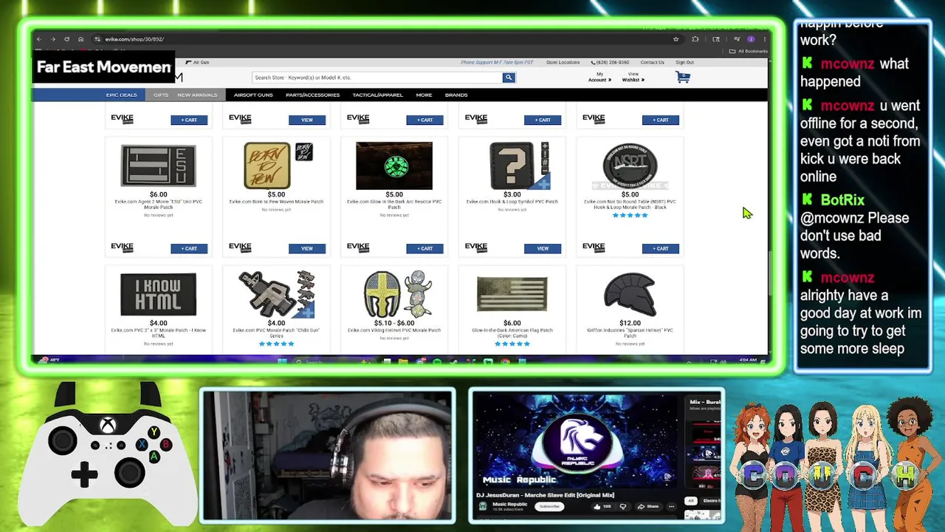The image size is (945, 532).
Task: Click the Griffon Industries Spartan Helmet title
Action: (x=630, y=332)
